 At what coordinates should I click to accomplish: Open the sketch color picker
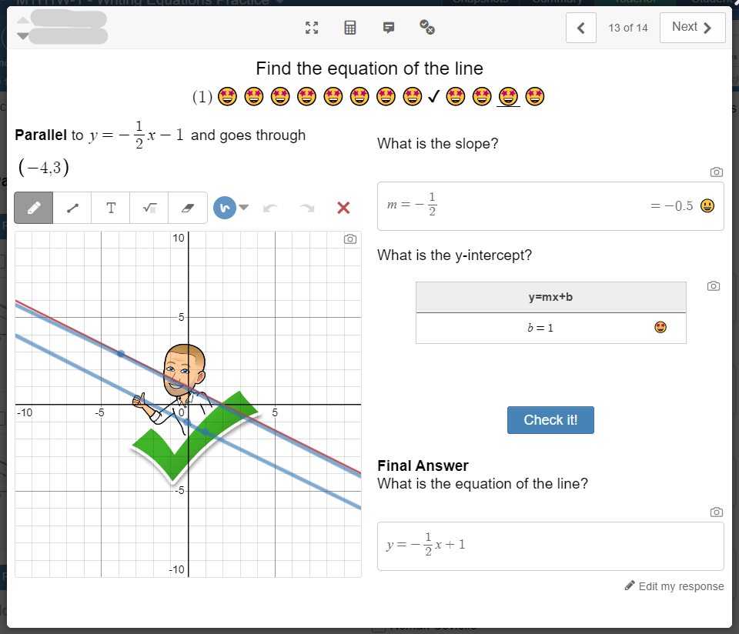(225, 208)
